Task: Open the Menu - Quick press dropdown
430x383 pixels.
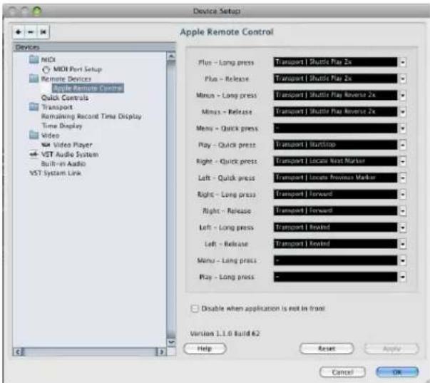Action: 402,128
